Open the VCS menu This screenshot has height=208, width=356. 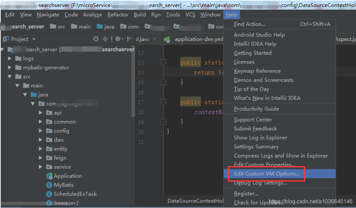click(190, 14)
